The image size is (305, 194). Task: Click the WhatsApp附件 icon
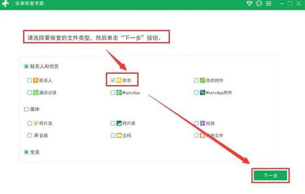203,92
